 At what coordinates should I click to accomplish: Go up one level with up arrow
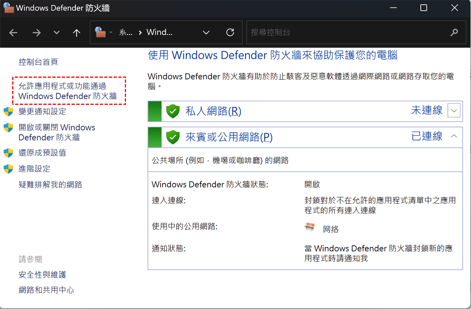[77, 33]
